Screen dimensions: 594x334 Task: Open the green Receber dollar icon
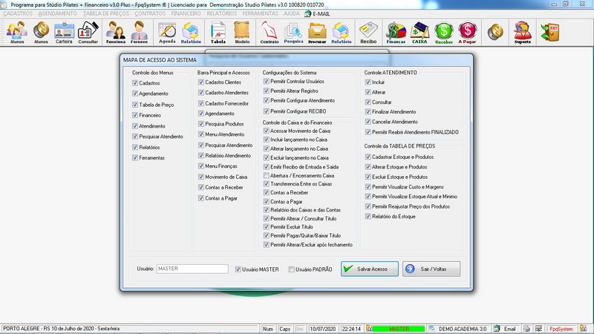[444, 33]
